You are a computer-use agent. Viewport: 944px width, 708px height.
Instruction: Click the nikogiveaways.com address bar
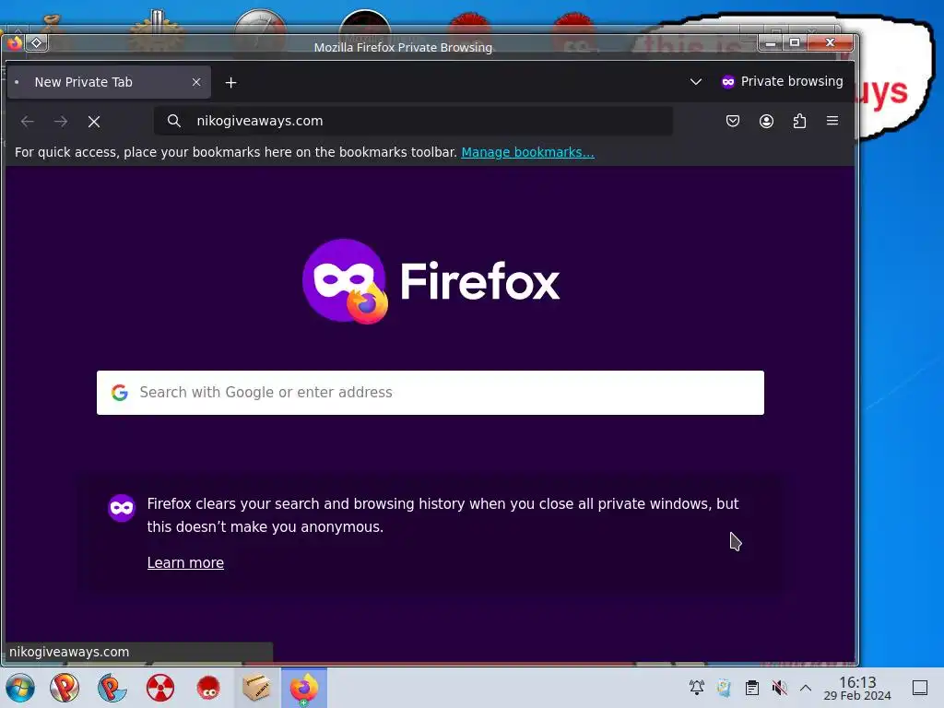click(414, 121)
